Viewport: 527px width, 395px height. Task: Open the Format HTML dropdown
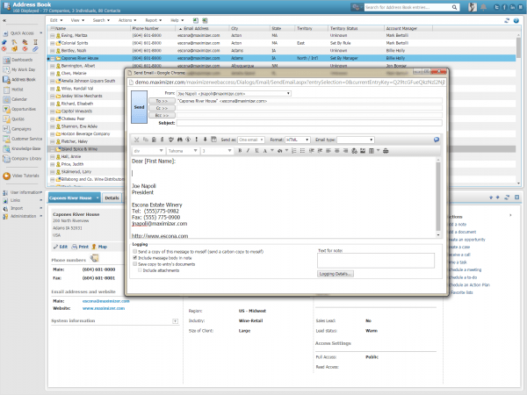click(298, 140)
